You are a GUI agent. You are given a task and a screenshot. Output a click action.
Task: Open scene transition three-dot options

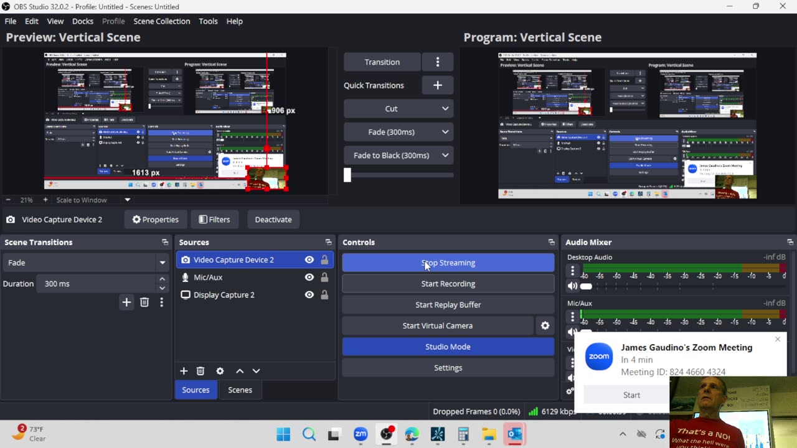(161, 302)
